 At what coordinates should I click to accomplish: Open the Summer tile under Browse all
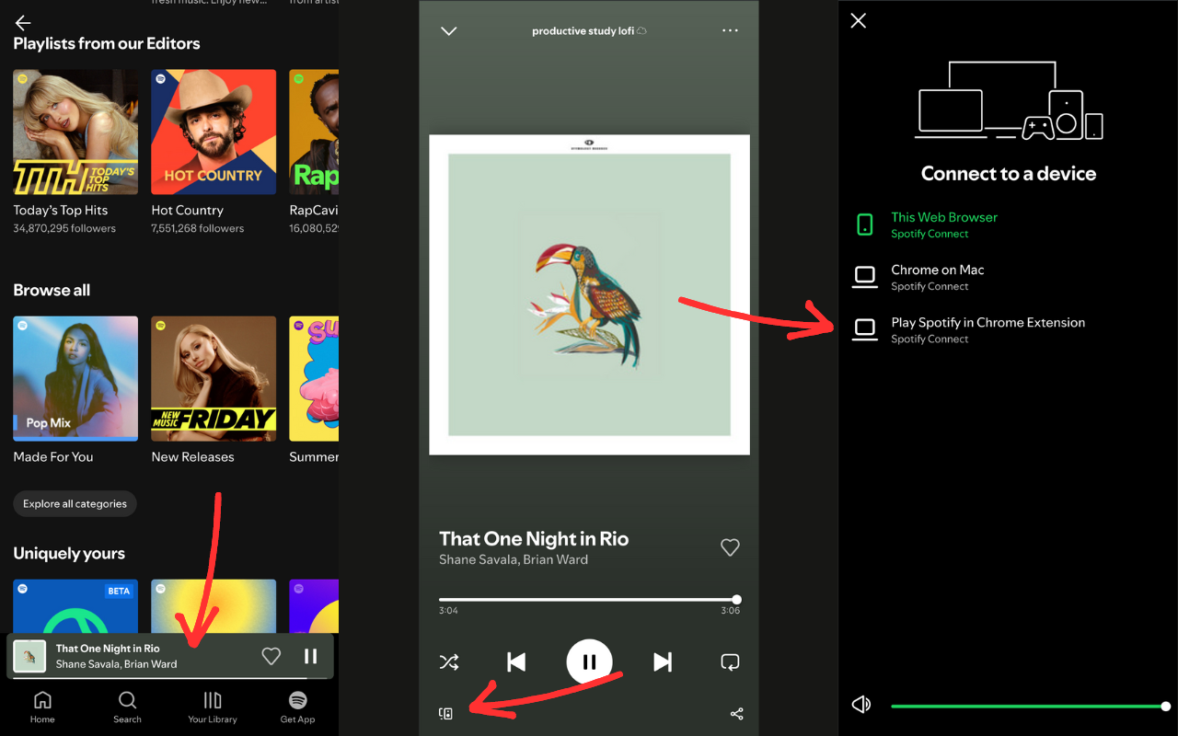pyautogui.click(x=314, y=379)
